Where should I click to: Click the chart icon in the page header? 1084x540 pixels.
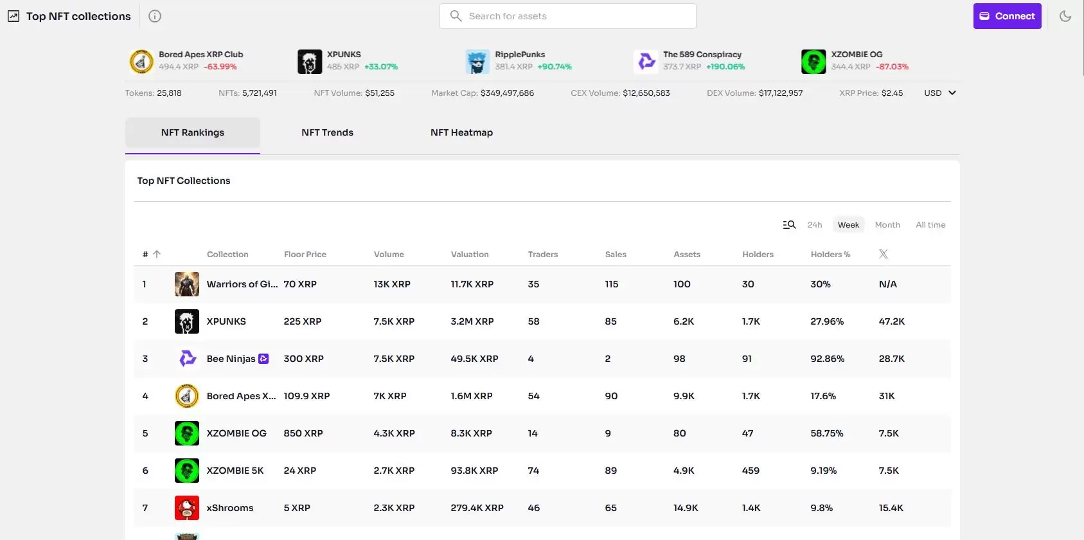13,16
